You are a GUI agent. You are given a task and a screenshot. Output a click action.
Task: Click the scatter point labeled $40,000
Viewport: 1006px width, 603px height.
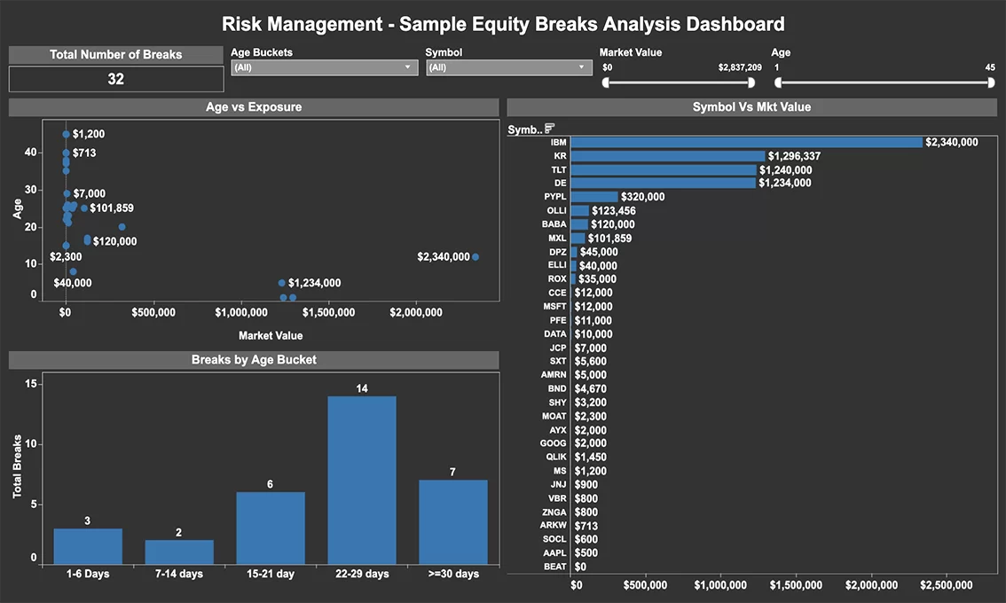coord(73,271)
